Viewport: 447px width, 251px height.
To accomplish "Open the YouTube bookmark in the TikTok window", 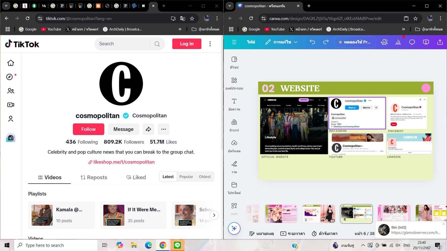I will click(x=51, y=29).
